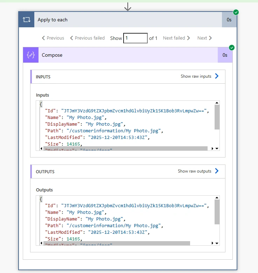Viewport: 258px width, 273px height.
Task: Click the Inputs box scroll left arrow
Action: [41, 148]
